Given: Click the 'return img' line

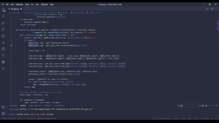Looking at the screenshot, I should 30,87.
